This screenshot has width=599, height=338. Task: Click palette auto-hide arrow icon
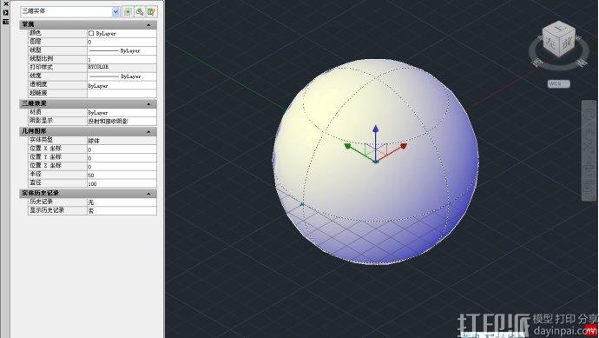click(6, 13)
